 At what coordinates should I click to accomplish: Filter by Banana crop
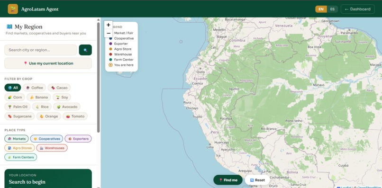[39, 97]
